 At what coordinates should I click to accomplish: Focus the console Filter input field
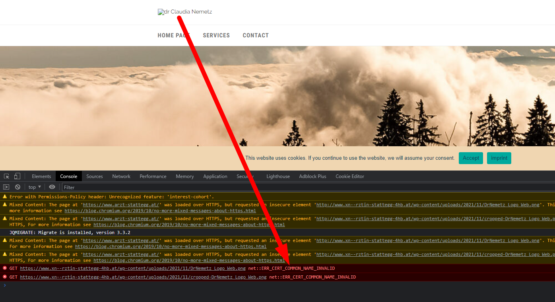point(308,187)
